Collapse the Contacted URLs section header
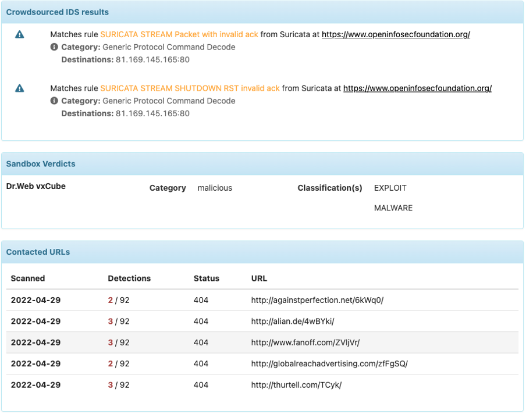The image size is (526, 414). click(x=38, y=252)
